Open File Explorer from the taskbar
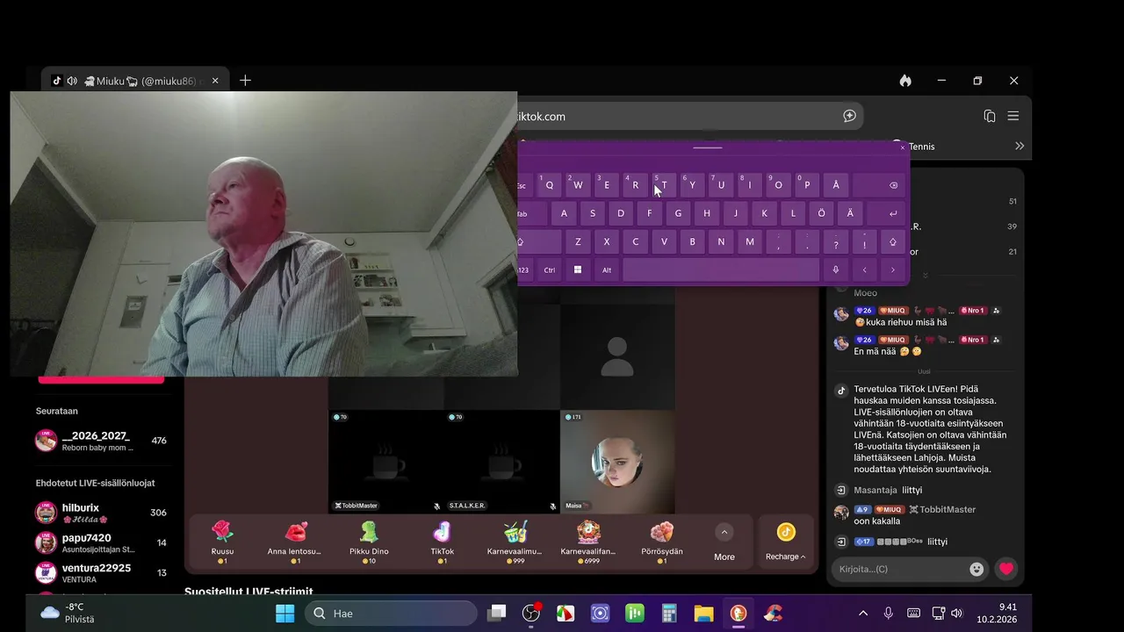Screen dimensions: 1124x632 (x=703, y=614)
